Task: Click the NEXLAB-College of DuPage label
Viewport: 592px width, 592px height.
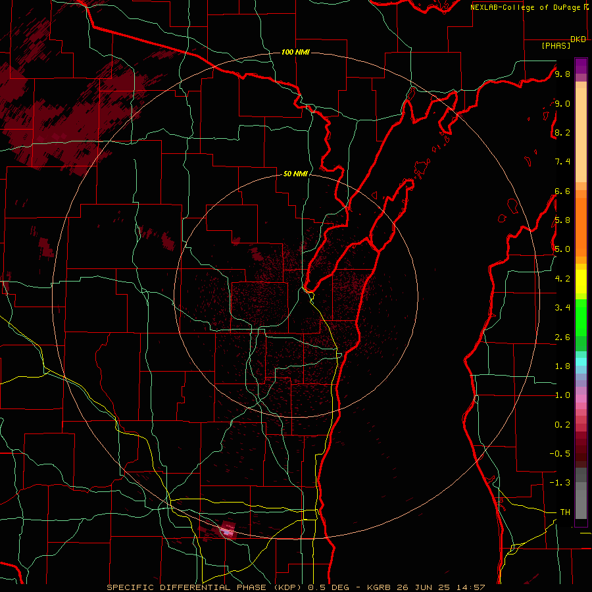Action: pos(525,7)
